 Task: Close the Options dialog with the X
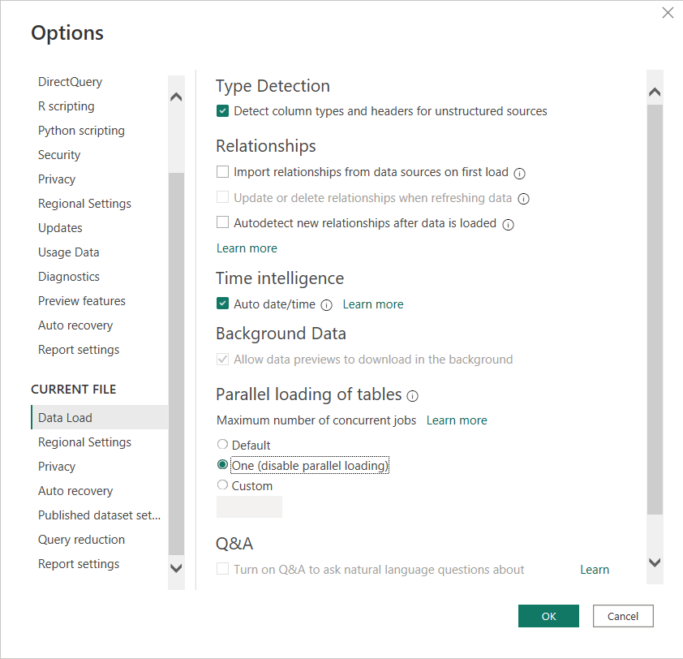pyautogui.click(x=668, y=13)
